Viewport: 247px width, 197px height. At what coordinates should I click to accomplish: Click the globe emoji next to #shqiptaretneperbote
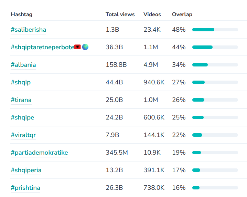(x=85, y=47)
